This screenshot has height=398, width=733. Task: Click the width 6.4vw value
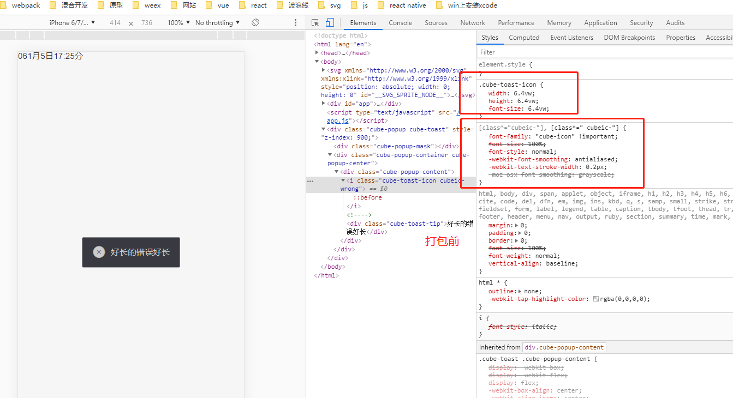[x=524, y=93]
